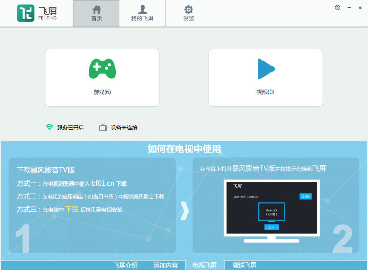
Task: Click the FeiPing green logo icon
Action: tap(26, 13)
